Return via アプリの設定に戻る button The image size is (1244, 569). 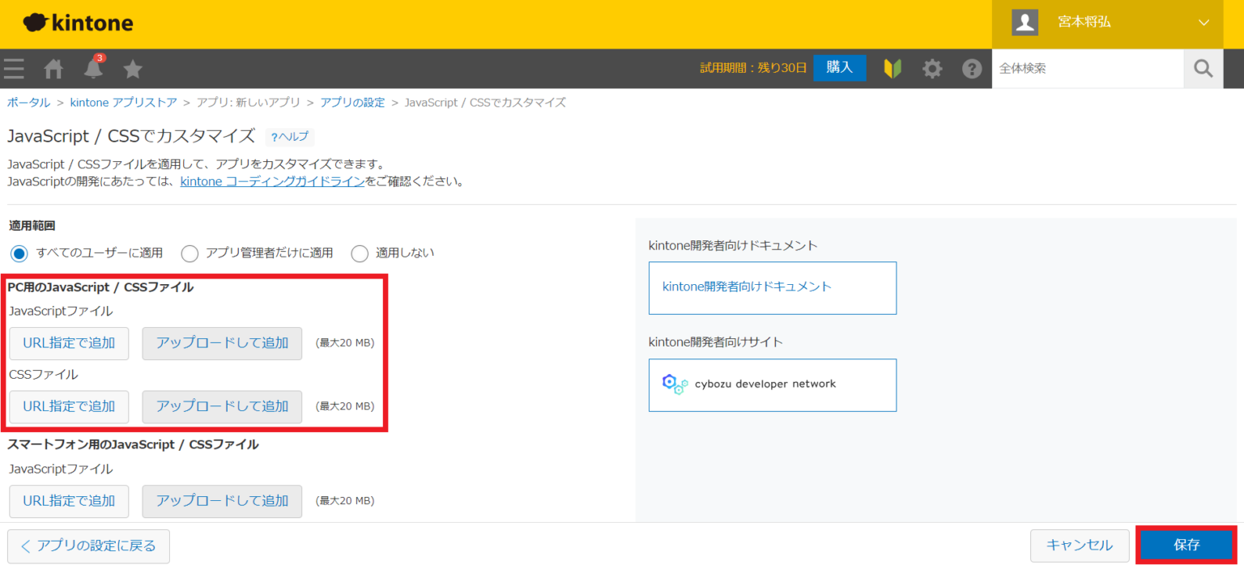click(87, 546)
